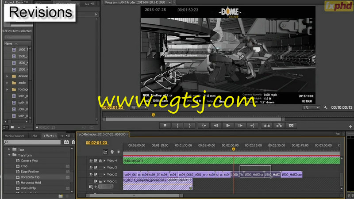Switch to the Info tab

[x=34, y=136]
